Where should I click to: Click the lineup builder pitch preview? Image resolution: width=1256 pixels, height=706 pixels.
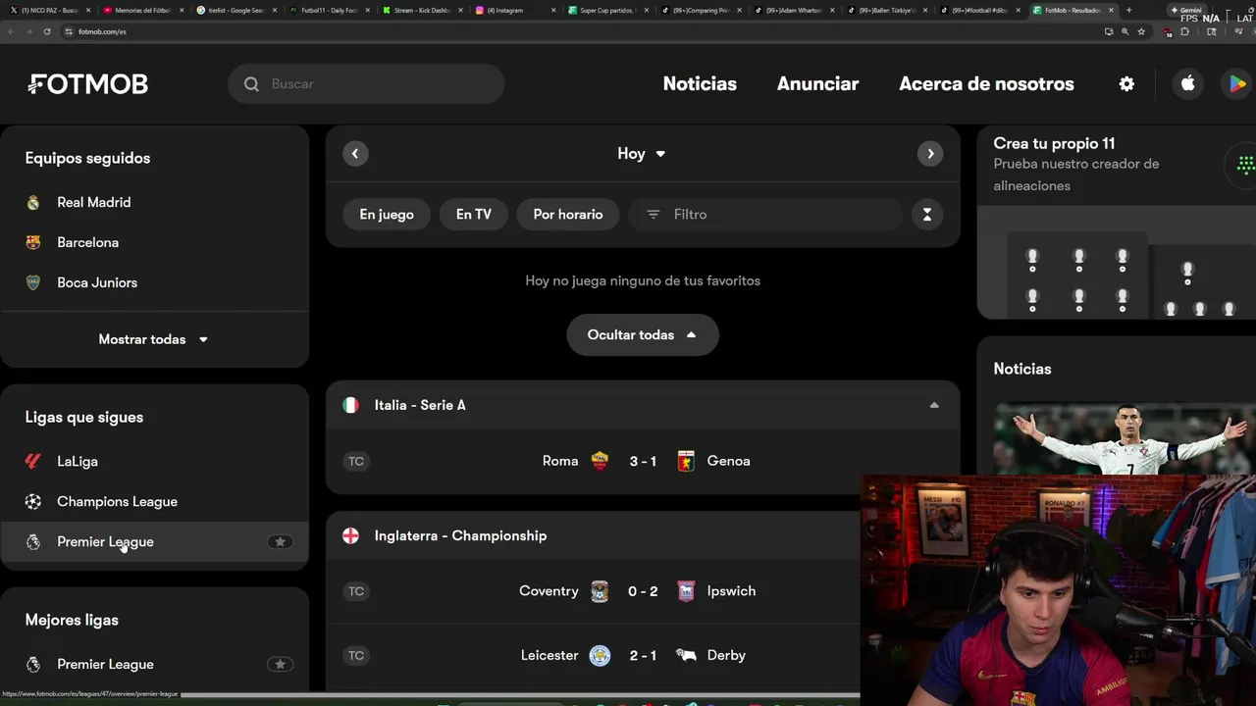click(1117, 263)
